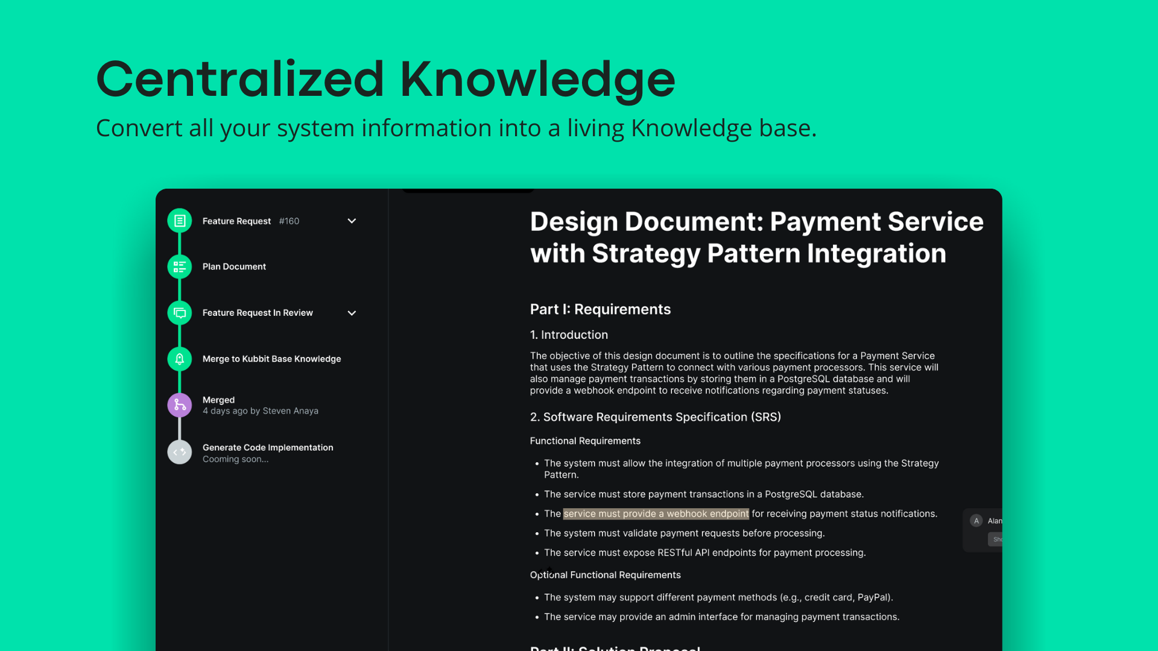The image size is (1158, 651).
Task: Click the Part I: Requirements heading
Action: [600, 309]
